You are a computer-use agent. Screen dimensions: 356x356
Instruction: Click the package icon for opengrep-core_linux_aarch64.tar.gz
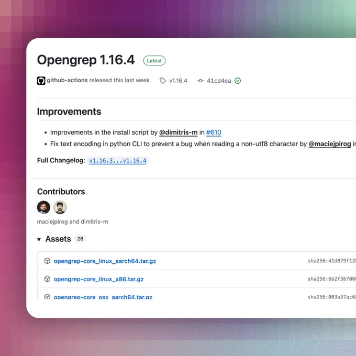tap(47, 261)
